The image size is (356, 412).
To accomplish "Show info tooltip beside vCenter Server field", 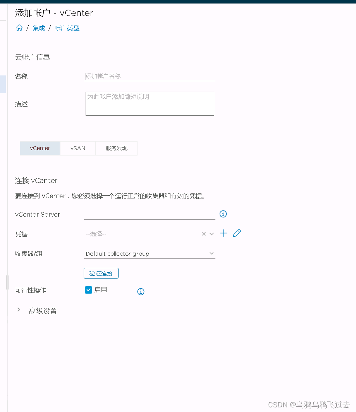I will [x=223, y=214].
